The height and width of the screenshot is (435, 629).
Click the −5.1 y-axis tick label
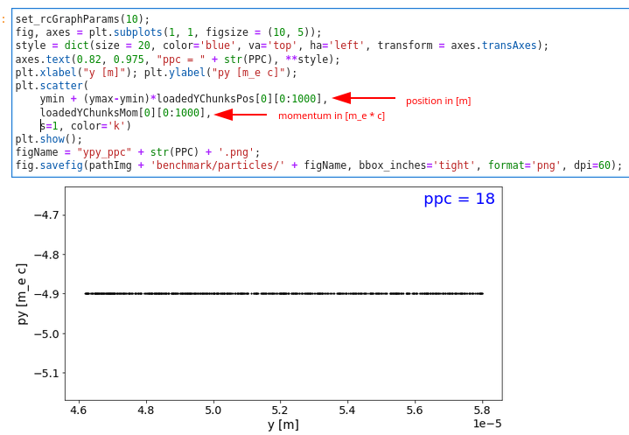46,374
